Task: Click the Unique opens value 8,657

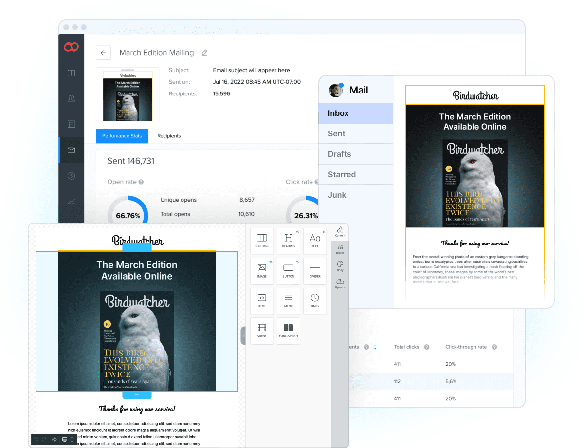Action: (247, 200)
